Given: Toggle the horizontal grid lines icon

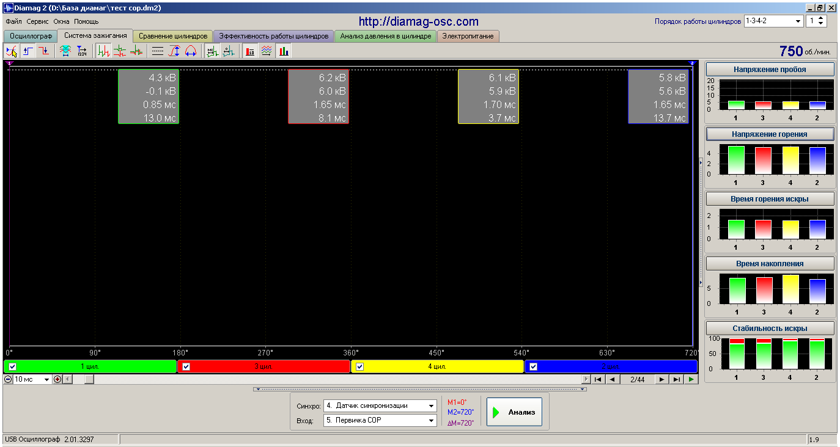Looking at the screenshot, I should click(x=158, y=51).
